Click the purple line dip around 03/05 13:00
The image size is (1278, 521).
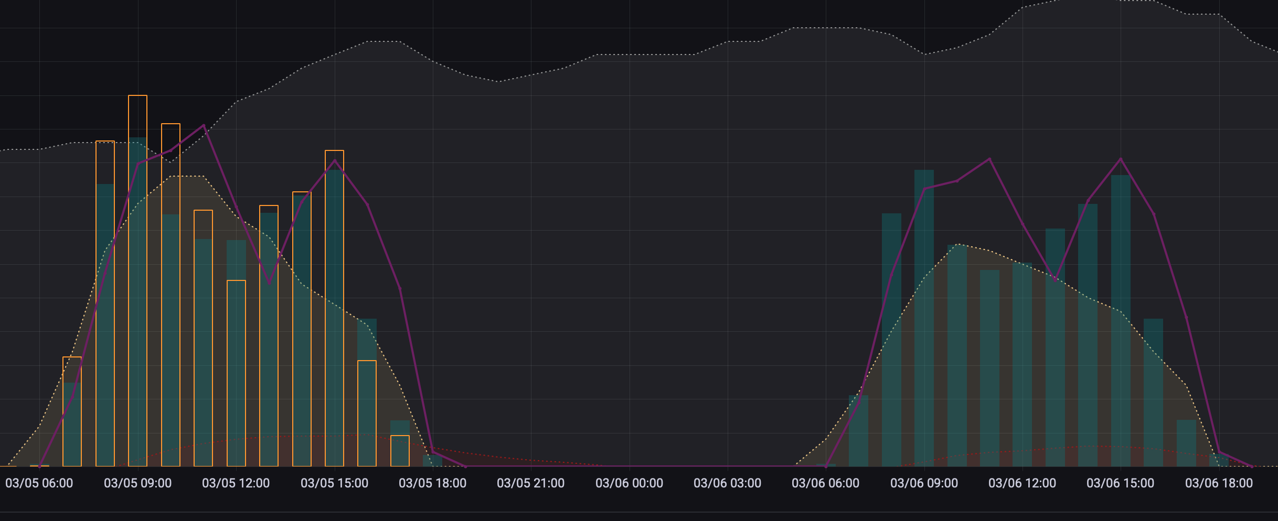click(269, 284)
